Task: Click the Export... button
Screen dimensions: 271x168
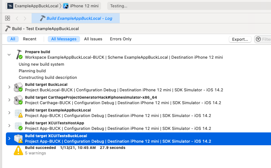Action: pyautogui.click(x=240, y=39)
